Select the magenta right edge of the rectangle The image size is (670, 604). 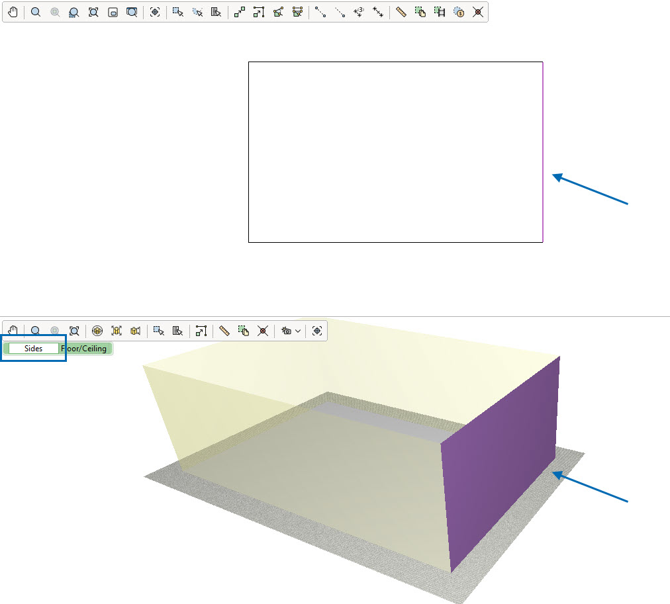[x=543, y=152]
